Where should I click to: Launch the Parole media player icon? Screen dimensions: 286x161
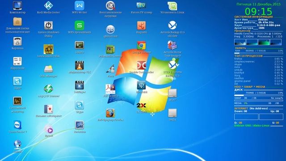[x=49, y=130]
